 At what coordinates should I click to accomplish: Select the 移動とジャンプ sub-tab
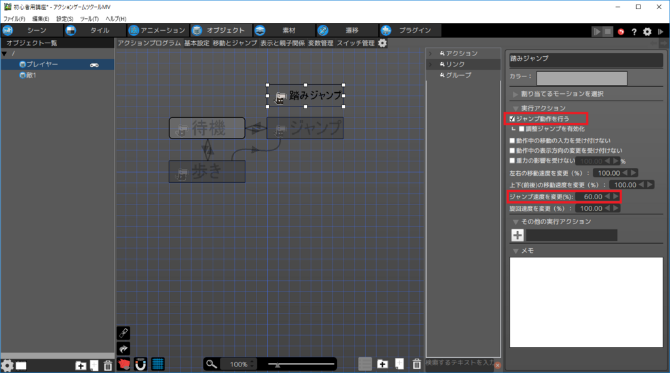pos(235,43)
